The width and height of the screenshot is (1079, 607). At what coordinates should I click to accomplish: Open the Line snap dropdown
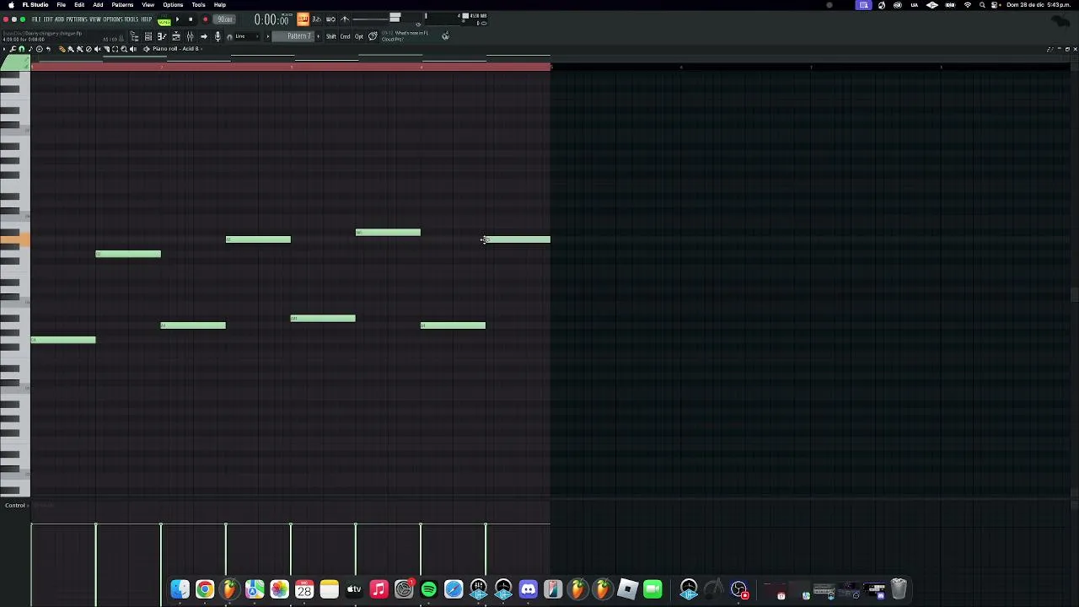pyautogui.click(x=246, y=36)
